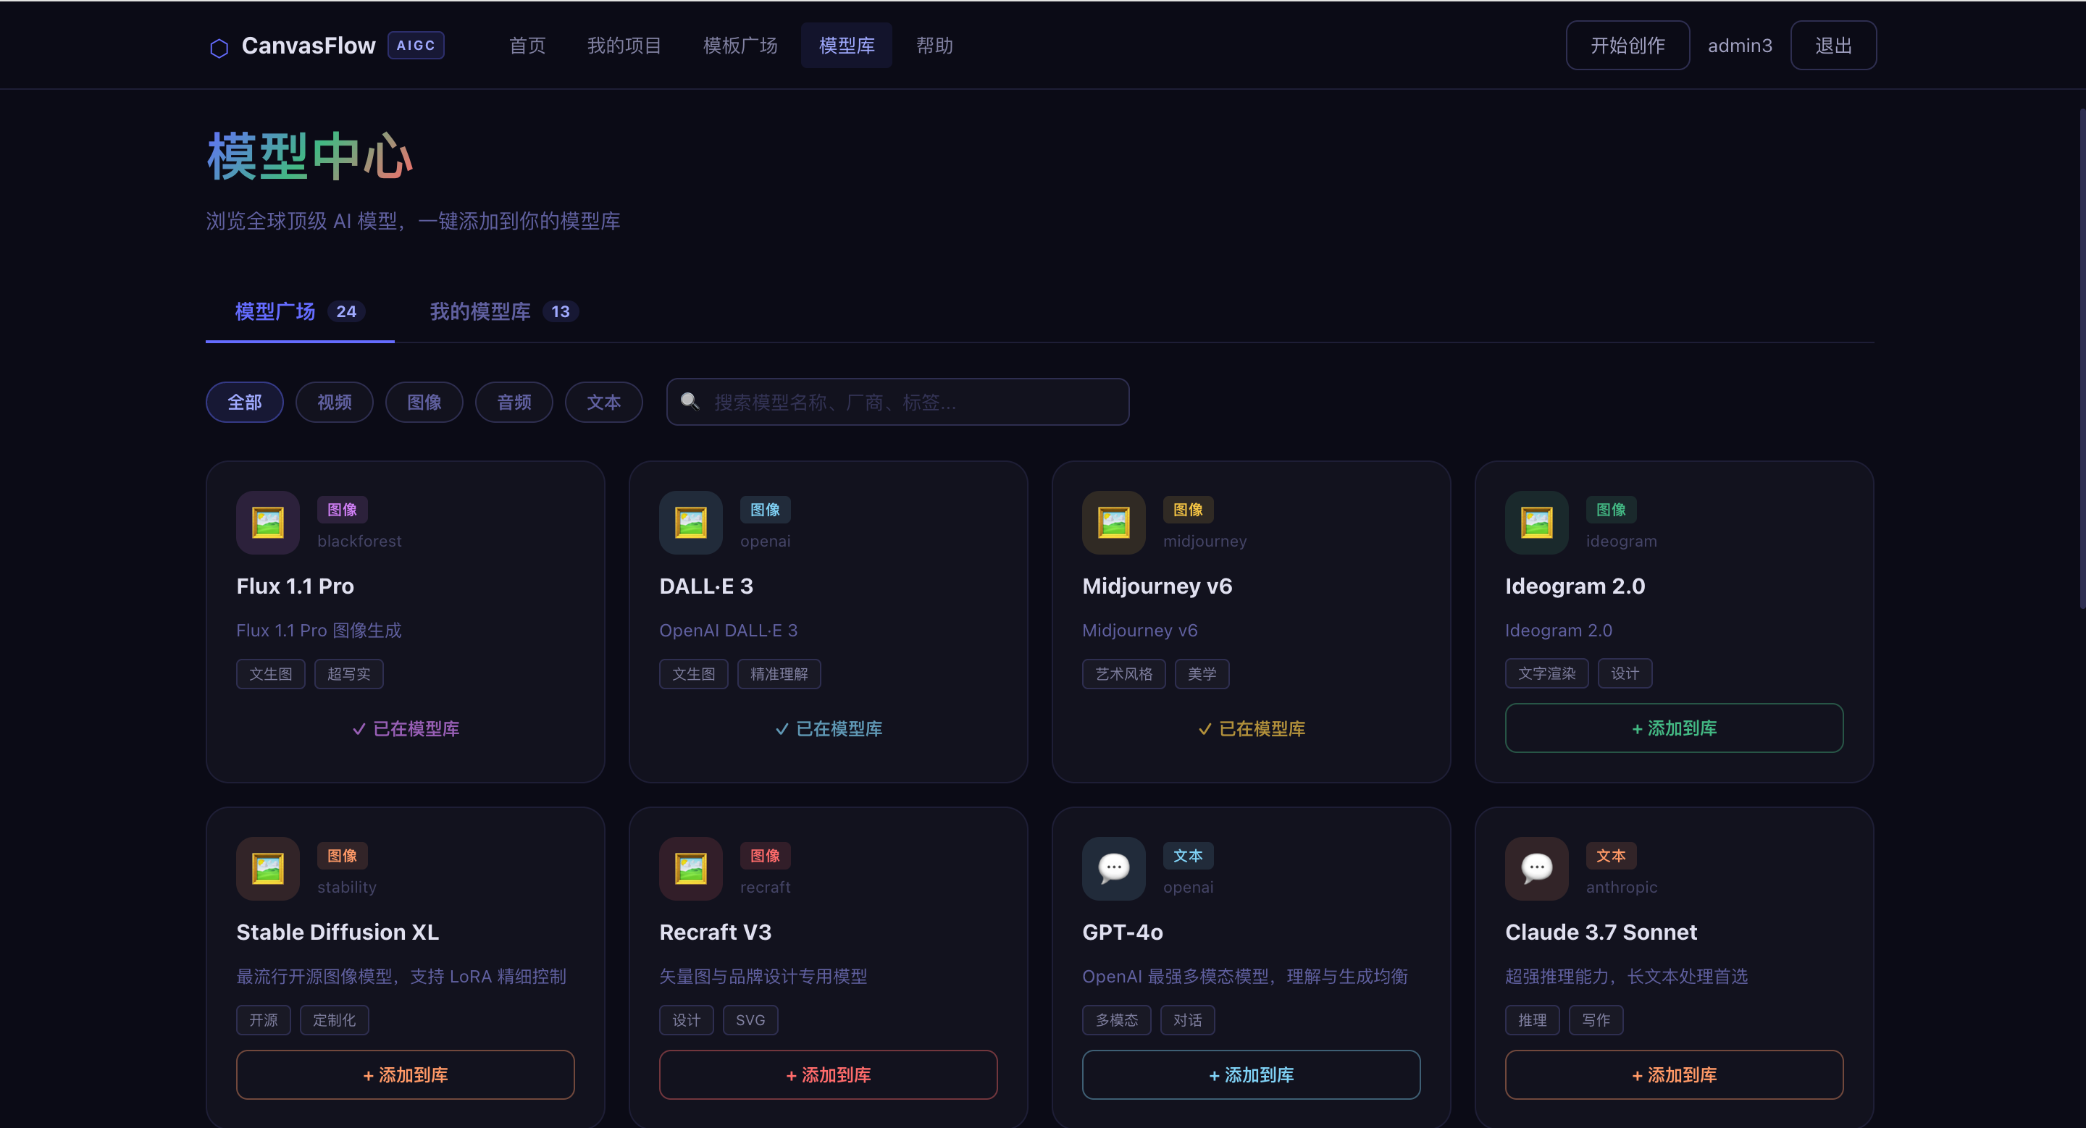Click 已在模型库 on DALL·E 3 card
This screenshot has width=2086, height=1128.
[828, 728]
